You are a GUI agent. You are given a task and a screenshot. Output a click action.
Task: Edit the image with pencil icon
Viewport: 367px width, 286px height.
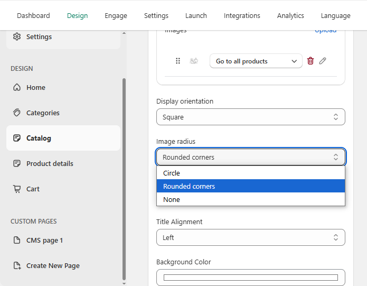323,61
